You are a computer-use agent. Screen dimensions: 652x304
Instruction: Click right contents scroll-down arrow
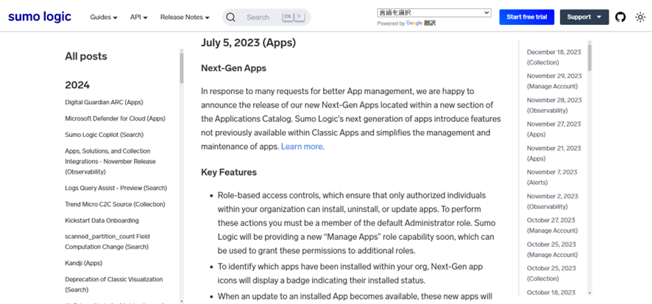[x=589, y=293]
